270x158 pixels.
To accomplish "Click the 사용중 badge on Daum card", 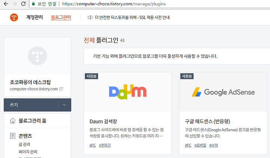I will (x=91, y=76).
